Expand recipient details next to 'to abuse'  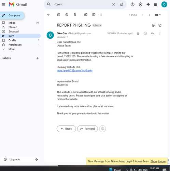coord(67,37)
